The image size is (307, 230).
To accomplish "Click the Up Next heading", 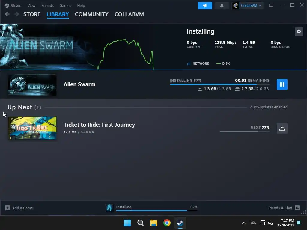I will tap(24, 108).
